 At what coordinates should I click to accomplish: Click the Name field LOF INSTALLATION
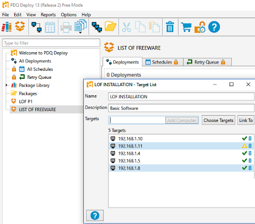coord(181,96)
